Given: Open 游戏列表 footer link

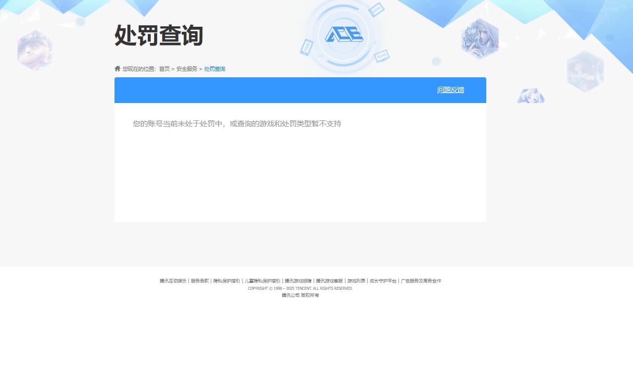Looking at the screenshot, I should tap(356, 281).
